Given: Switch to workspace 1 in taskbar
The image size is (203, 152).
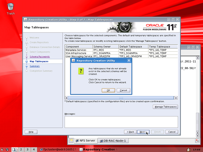Looking at the screenshot, I should pyautogui.click(x=15, y=149).
